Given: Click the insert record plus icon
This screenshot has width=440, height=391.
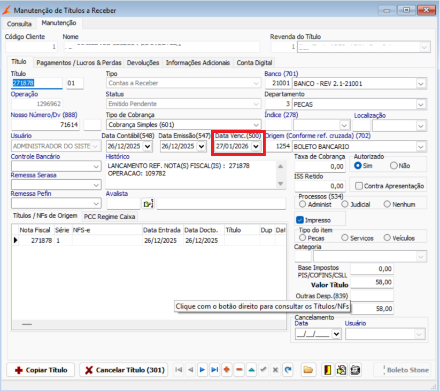Looking at the screenshot, I should [x=227, y=370].
